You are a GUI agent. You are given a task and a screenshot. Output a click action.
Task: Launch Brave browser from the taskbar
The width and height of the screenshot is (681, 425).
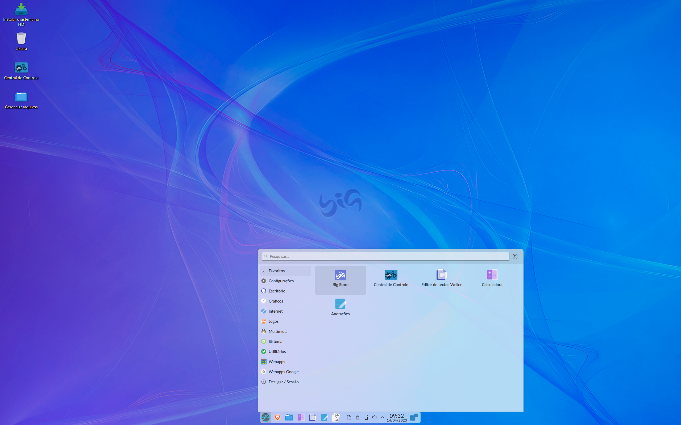pos(277,417)
